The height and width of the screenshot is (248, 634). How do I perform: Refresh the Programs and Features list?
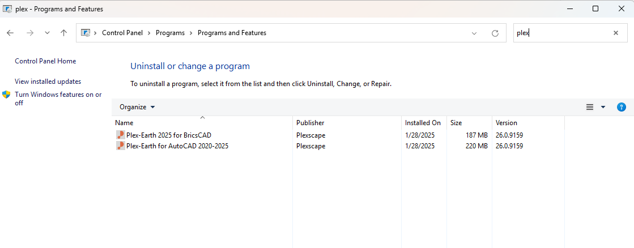click(495, 33)
